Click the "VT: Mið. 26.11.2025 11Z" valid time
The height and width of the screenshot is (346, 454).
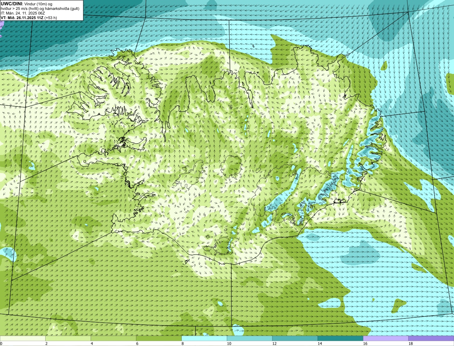[x=22, y=18]
